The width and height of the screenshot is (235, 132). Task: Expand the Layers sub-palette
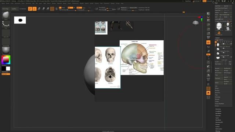click(217, 118)
